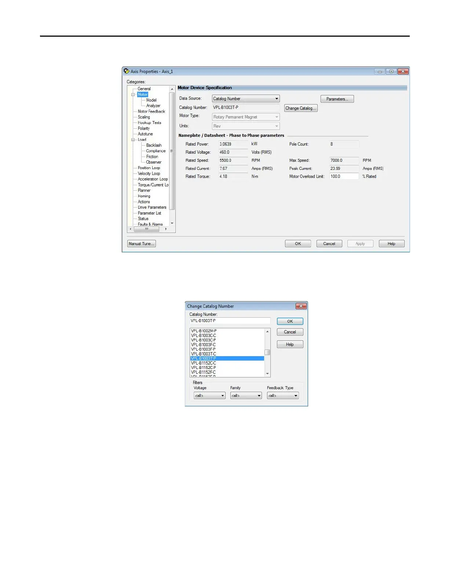Click the Catalog Number field in Change Catalog dialog
449x581 pixels.
pyautogui.click(x=230, y=321)
